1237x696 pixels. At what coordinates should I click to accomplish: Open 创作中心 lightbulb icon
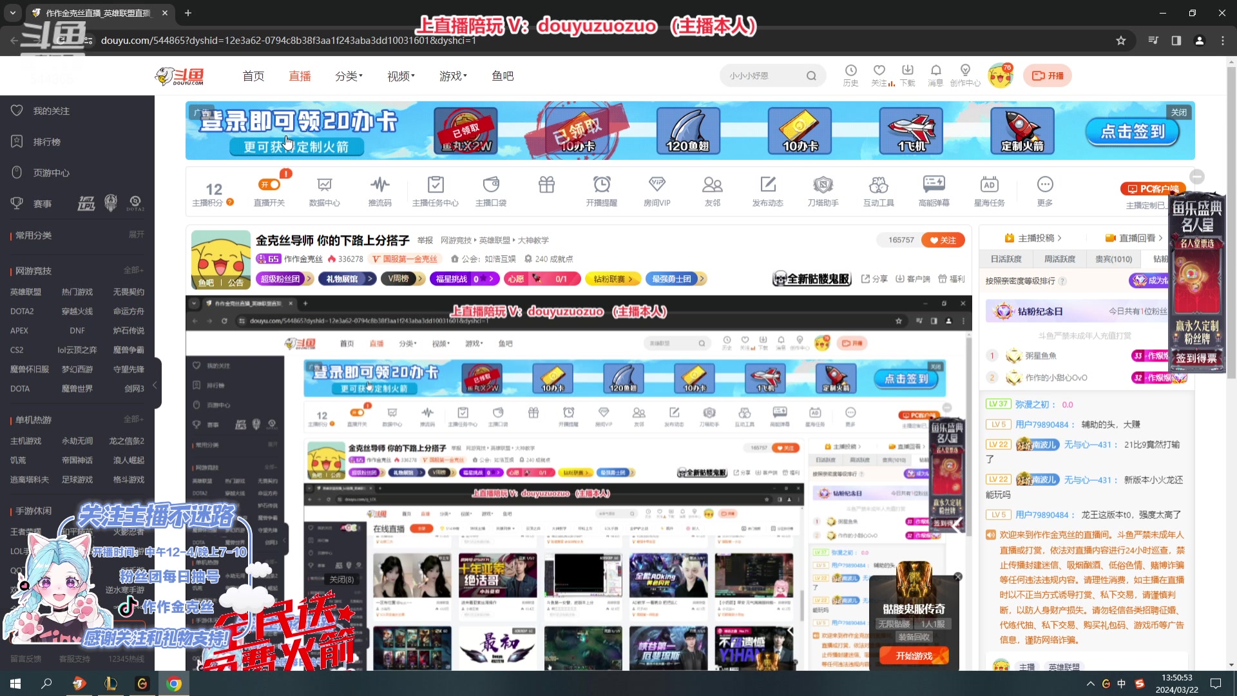965,75
